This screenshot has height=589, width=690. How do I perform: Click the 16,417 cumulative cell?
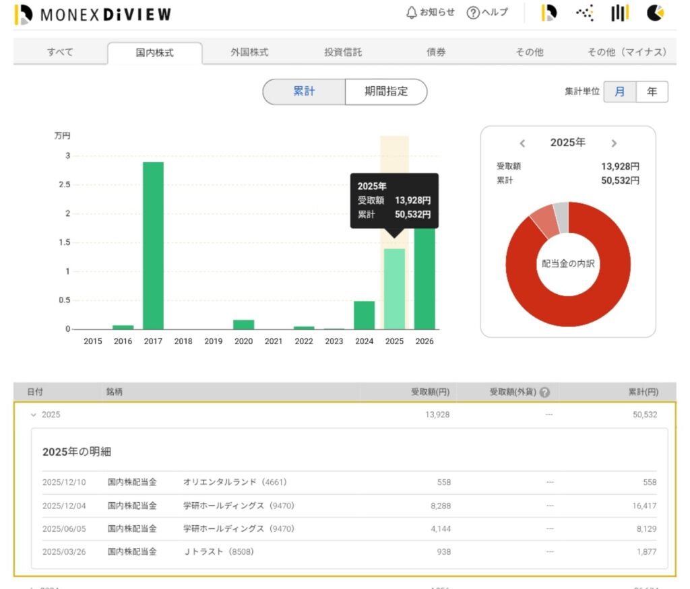click(x=644, y=506)
